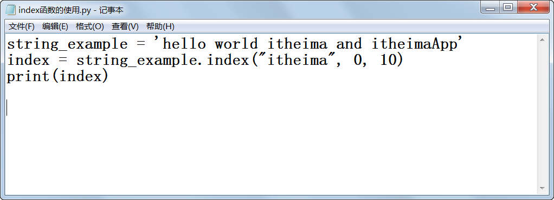The image size is (554, 200).
Task: Click on 'itheimaApp' in first line
Action: 415,45
